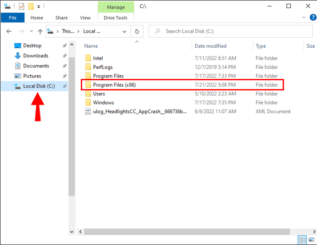
Task: Select the Intel folder
Action: click(x=98, y=58)
